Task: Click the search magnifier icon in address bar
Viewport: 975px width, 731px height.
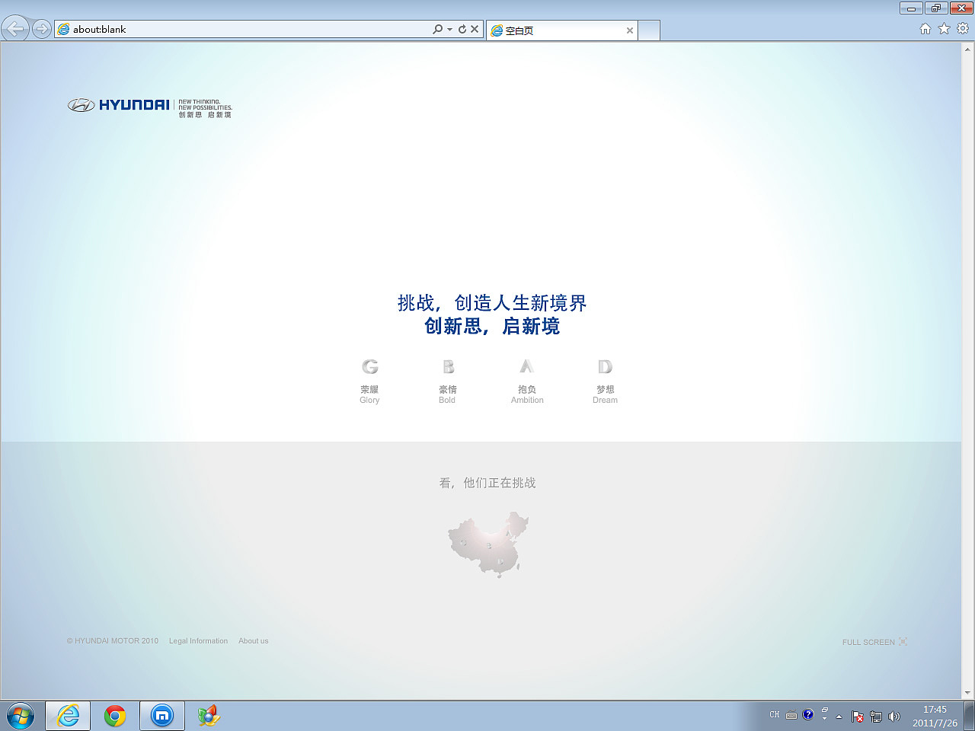Action: [x=437, y=29]
